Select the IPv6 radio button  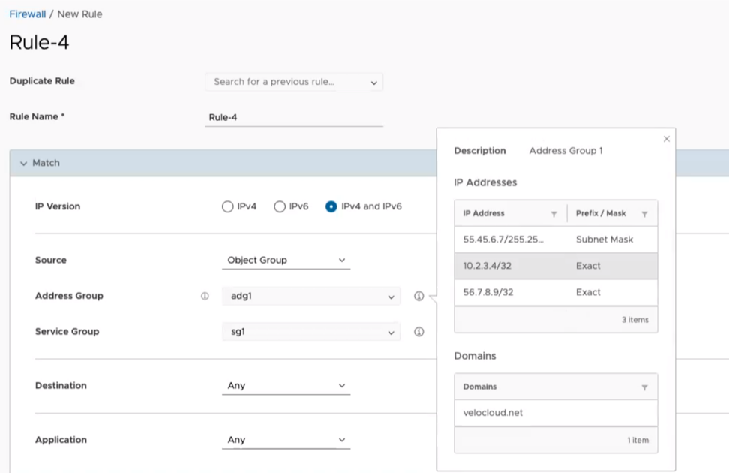pyautogui.click(x=278, y=206)
